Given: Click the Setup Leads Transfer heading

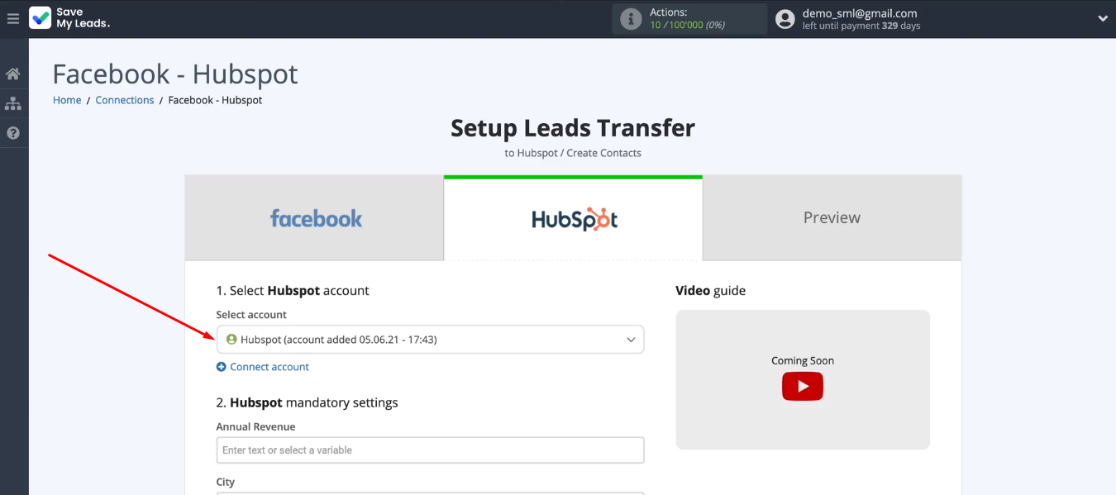Looking at the screenshot, I should click(x=573, y=128).
